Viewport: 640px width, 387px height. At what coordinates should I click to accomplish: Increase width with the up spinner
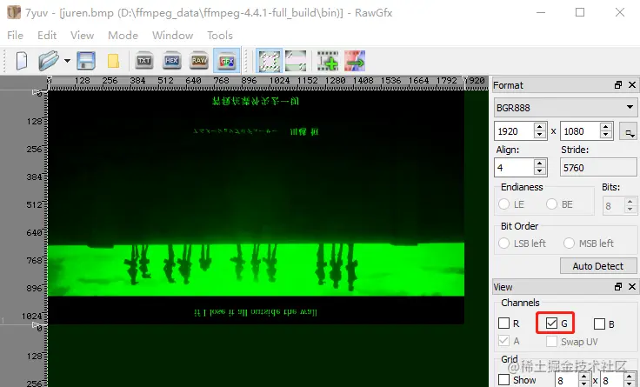click(x=540, y=127)
